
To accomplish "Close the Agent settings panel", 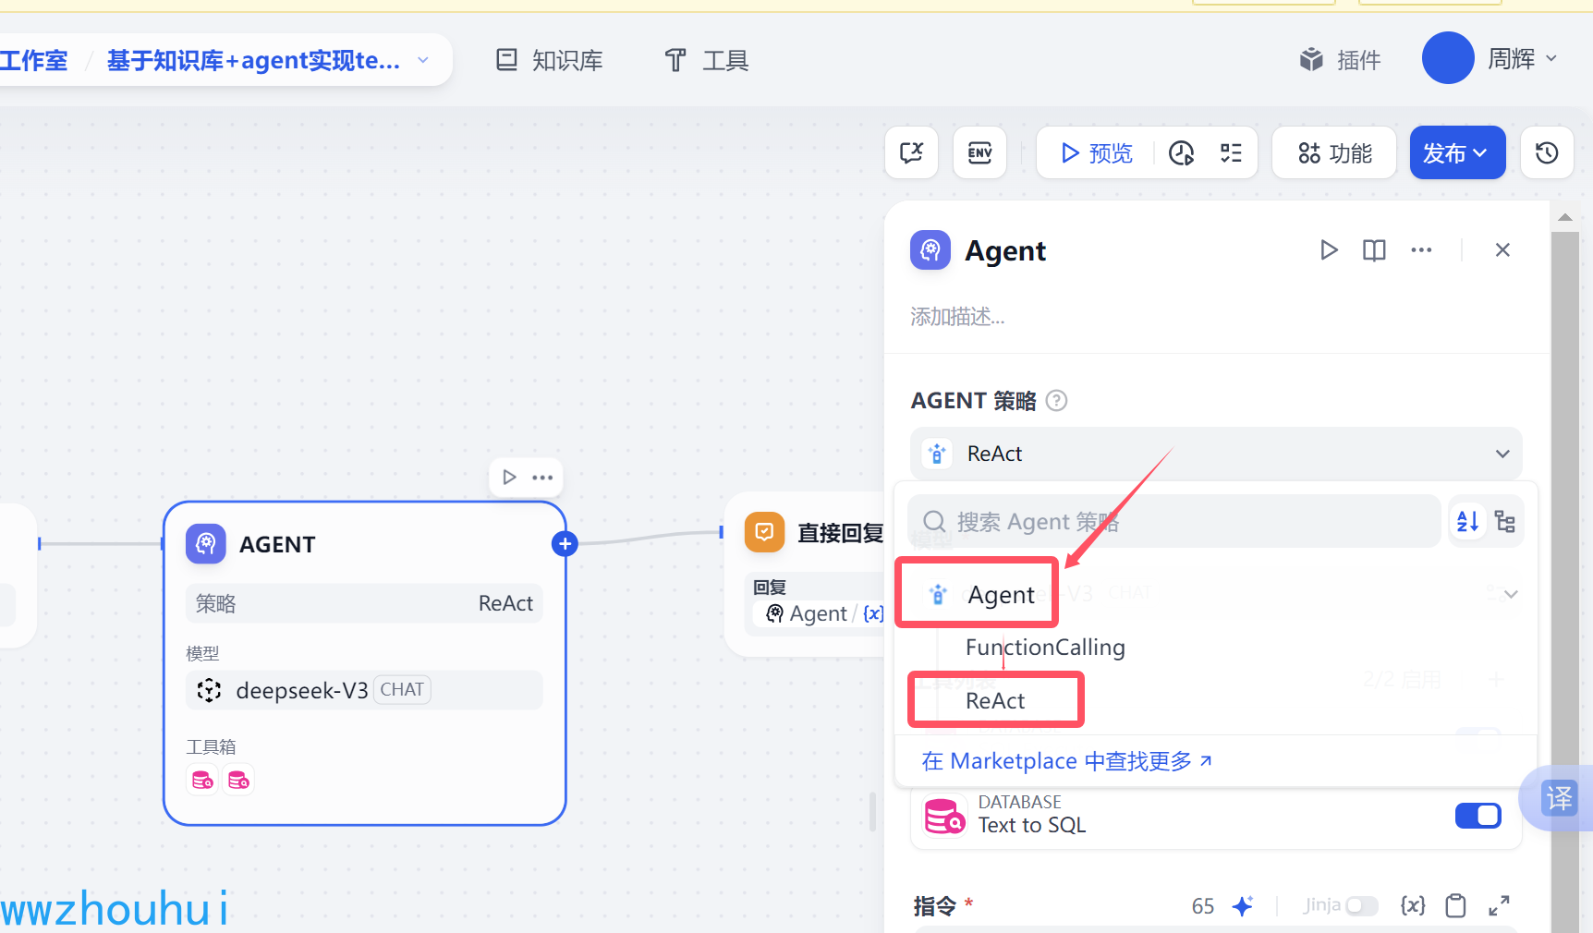I will (x=1502, y=250).
